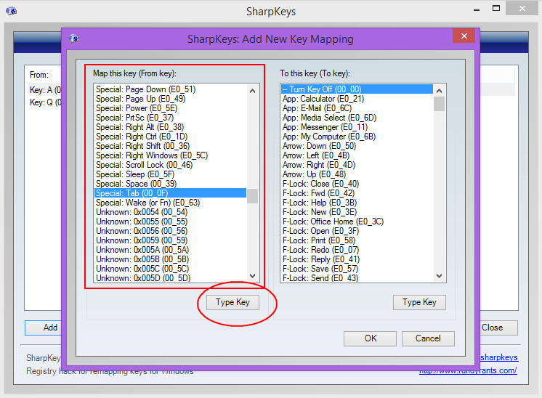The height and width of the screenshot is (398, 542).
Task: Click the To key list scrollbar thumb
Action: point(439,104)
